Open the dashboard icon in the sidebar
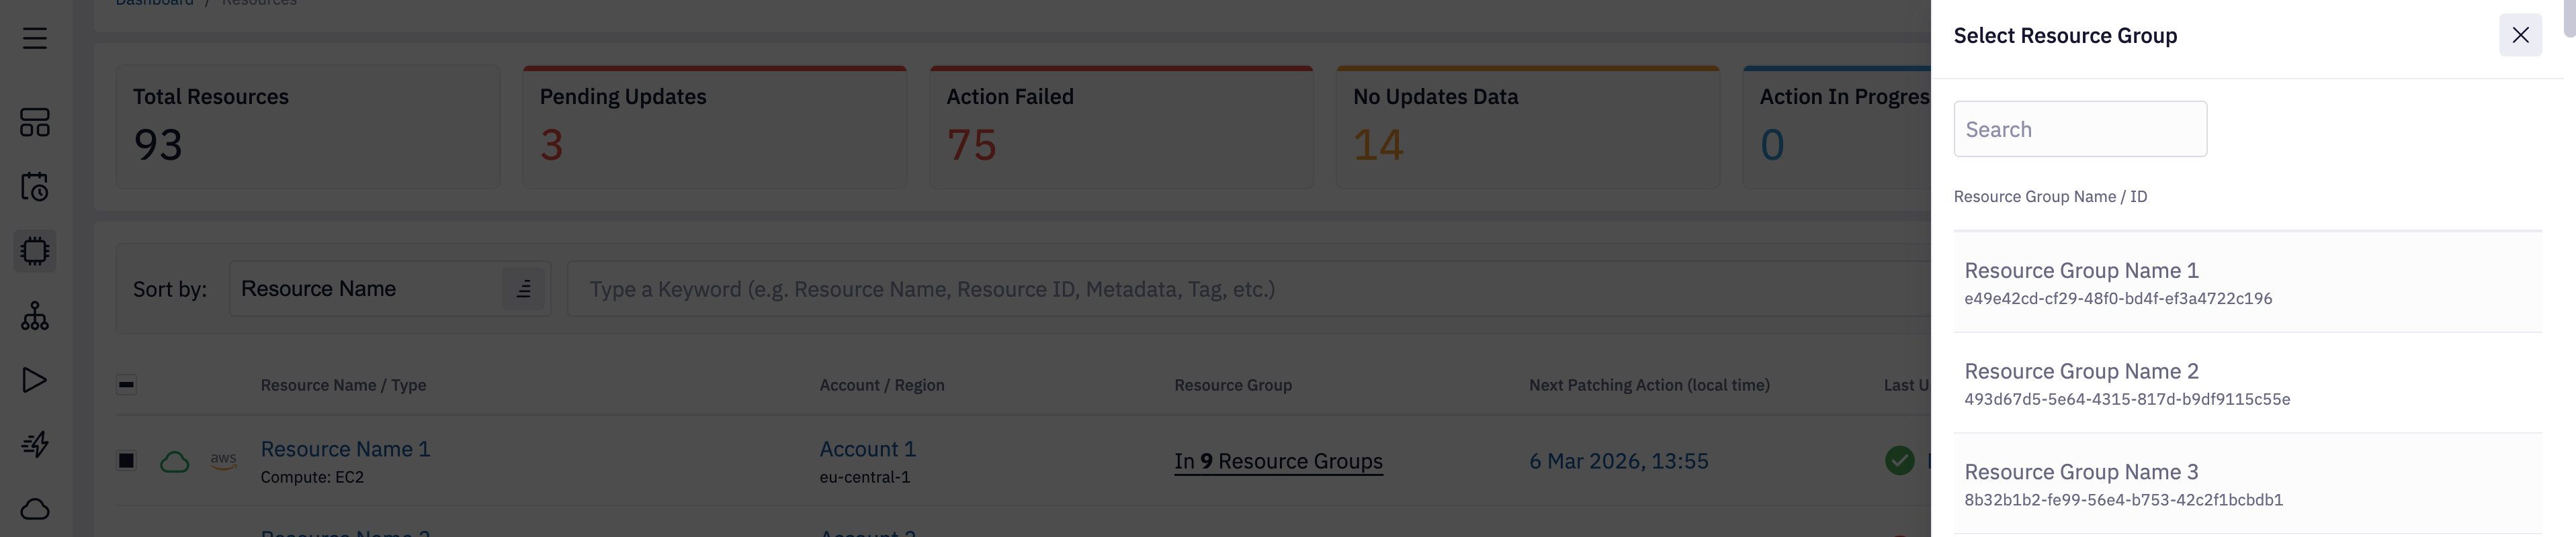 [x=35, y=123]
